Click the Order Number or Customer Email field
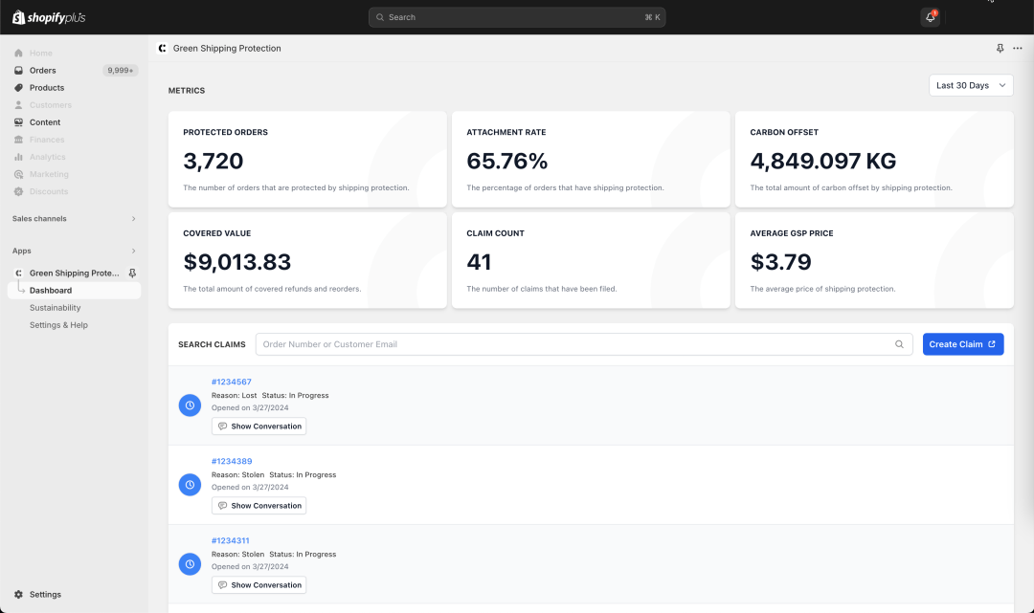Image resolution: width=1034 pixels, height=613 pixels. point(584,344)
